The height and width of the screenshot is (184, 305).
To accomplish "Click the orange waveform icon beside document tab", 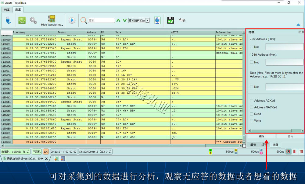I will coord(63,158).
